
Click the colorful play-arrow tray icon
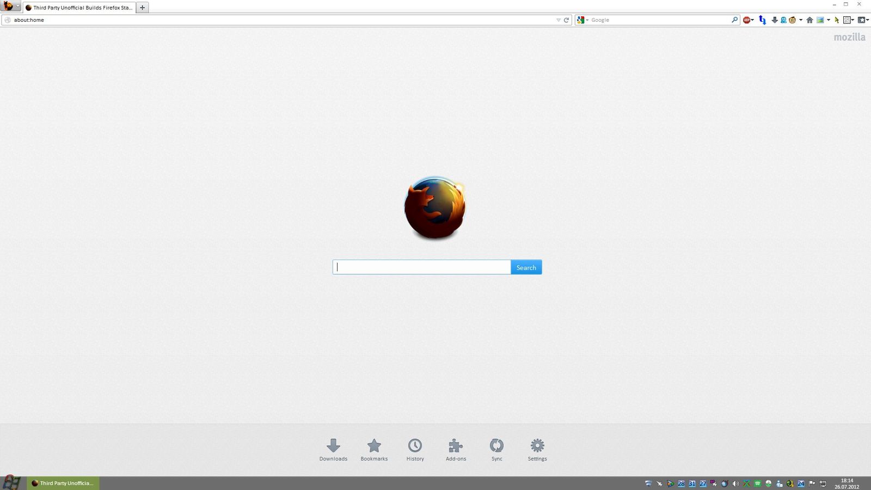pyautogui.click(x=670, y=483)
